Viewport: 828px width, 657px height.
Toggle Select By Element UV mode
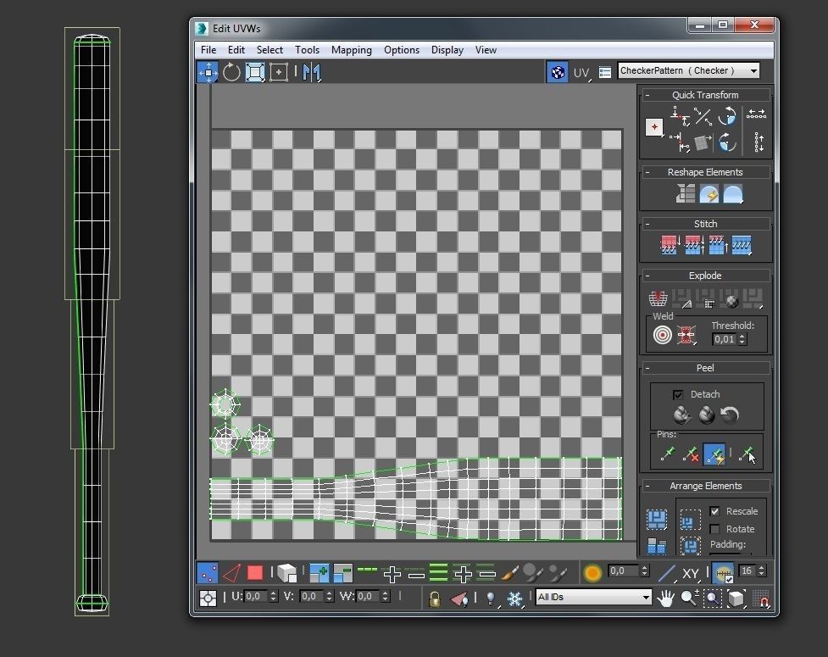click(286, 572)
